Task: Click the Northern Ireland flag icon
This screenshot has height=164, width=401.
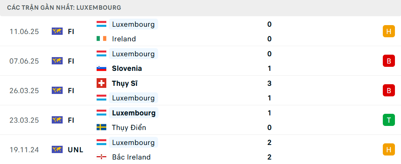Action: 101,157
